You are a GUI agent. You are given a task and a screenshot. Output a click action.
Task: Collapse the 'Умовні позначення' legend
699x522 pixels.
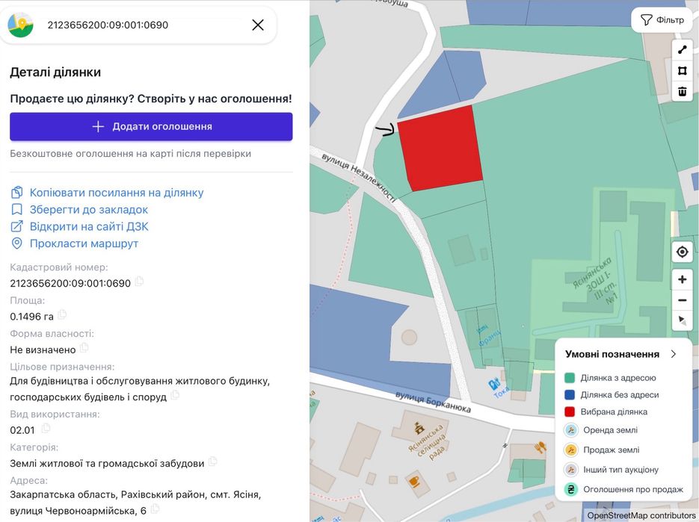click(x=673, y=354)
